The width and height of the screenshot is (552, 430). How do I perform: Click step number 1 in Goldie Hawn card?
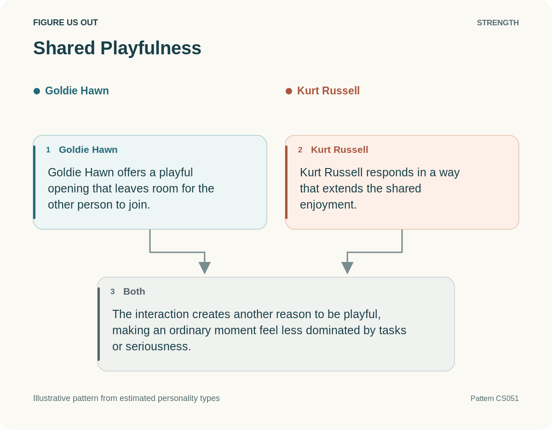point(48,150)
